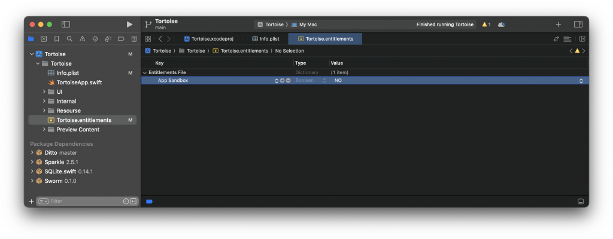Open the Project navigator folder icon
613x239 pixels.
pyautogui.click(x=31, y=39)
